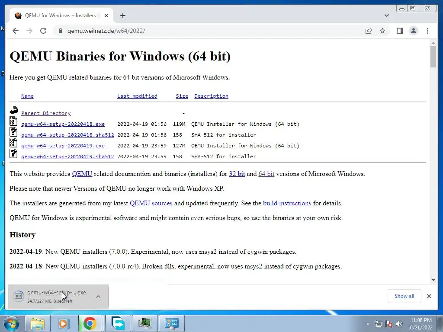The height and width of the screenshot is (332, 443).
Task: Click the page vertical scrollbar thumb
Action: coord(433,57)
